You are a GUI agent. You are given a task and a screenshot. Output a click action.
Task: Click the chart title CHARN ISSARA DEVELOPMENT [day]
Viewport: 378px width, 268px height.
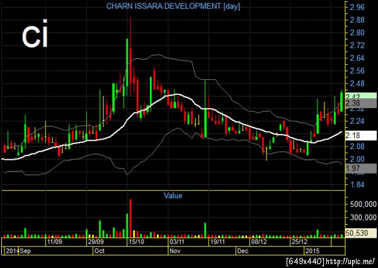173,6
